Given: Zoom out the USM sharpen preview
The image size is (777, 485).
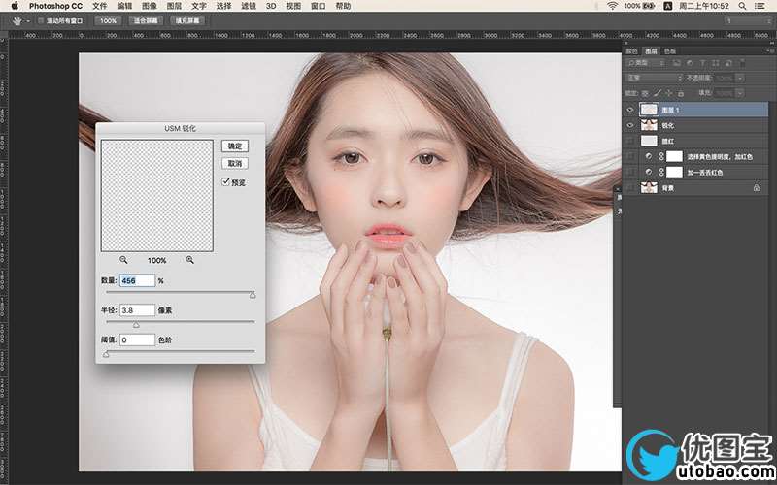Looking at the screenshot, I should click(x=123, y=260).
